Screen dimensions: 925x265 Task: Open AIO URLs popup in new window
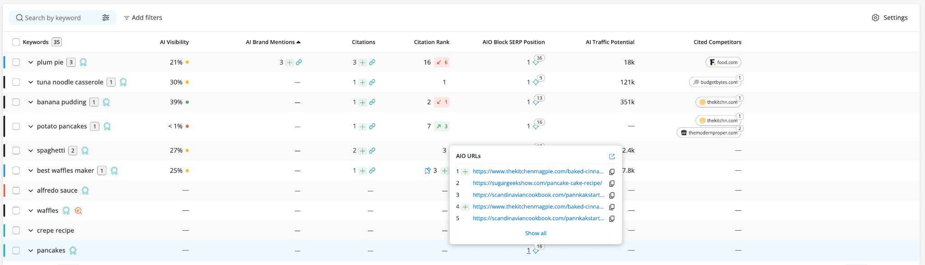click(612, 157)
